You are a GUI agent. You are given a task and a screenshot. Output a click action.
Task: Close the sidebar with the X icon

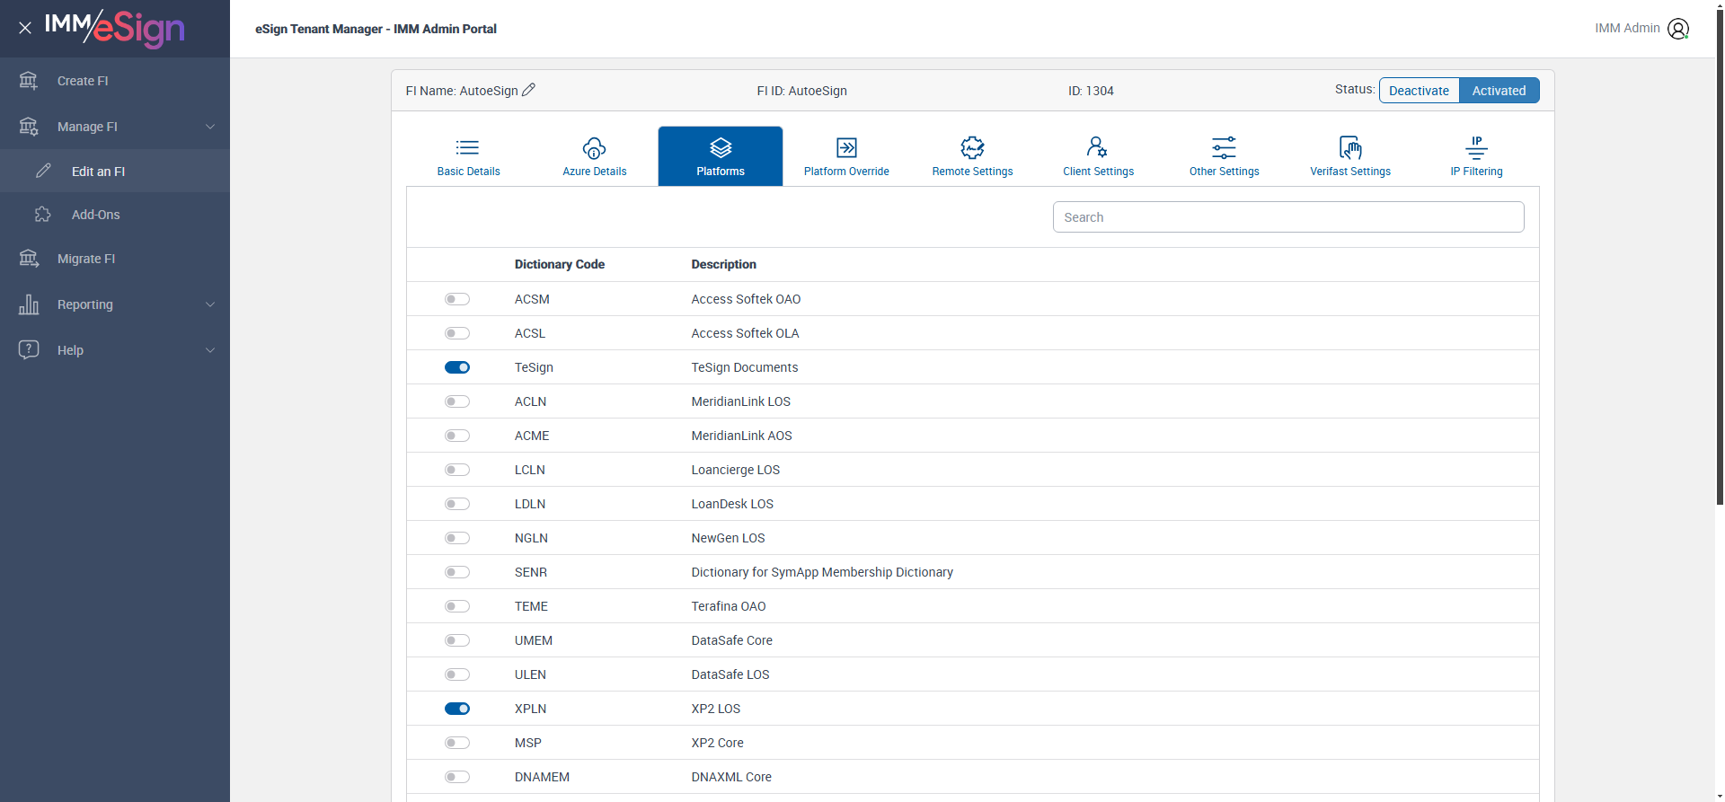[x=25, y=28]
